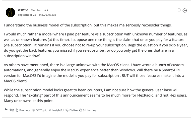The width and height of the screenshot is (194, 119).
Task: Click the Insightful lightbulb icon
Action: (50, 110)
